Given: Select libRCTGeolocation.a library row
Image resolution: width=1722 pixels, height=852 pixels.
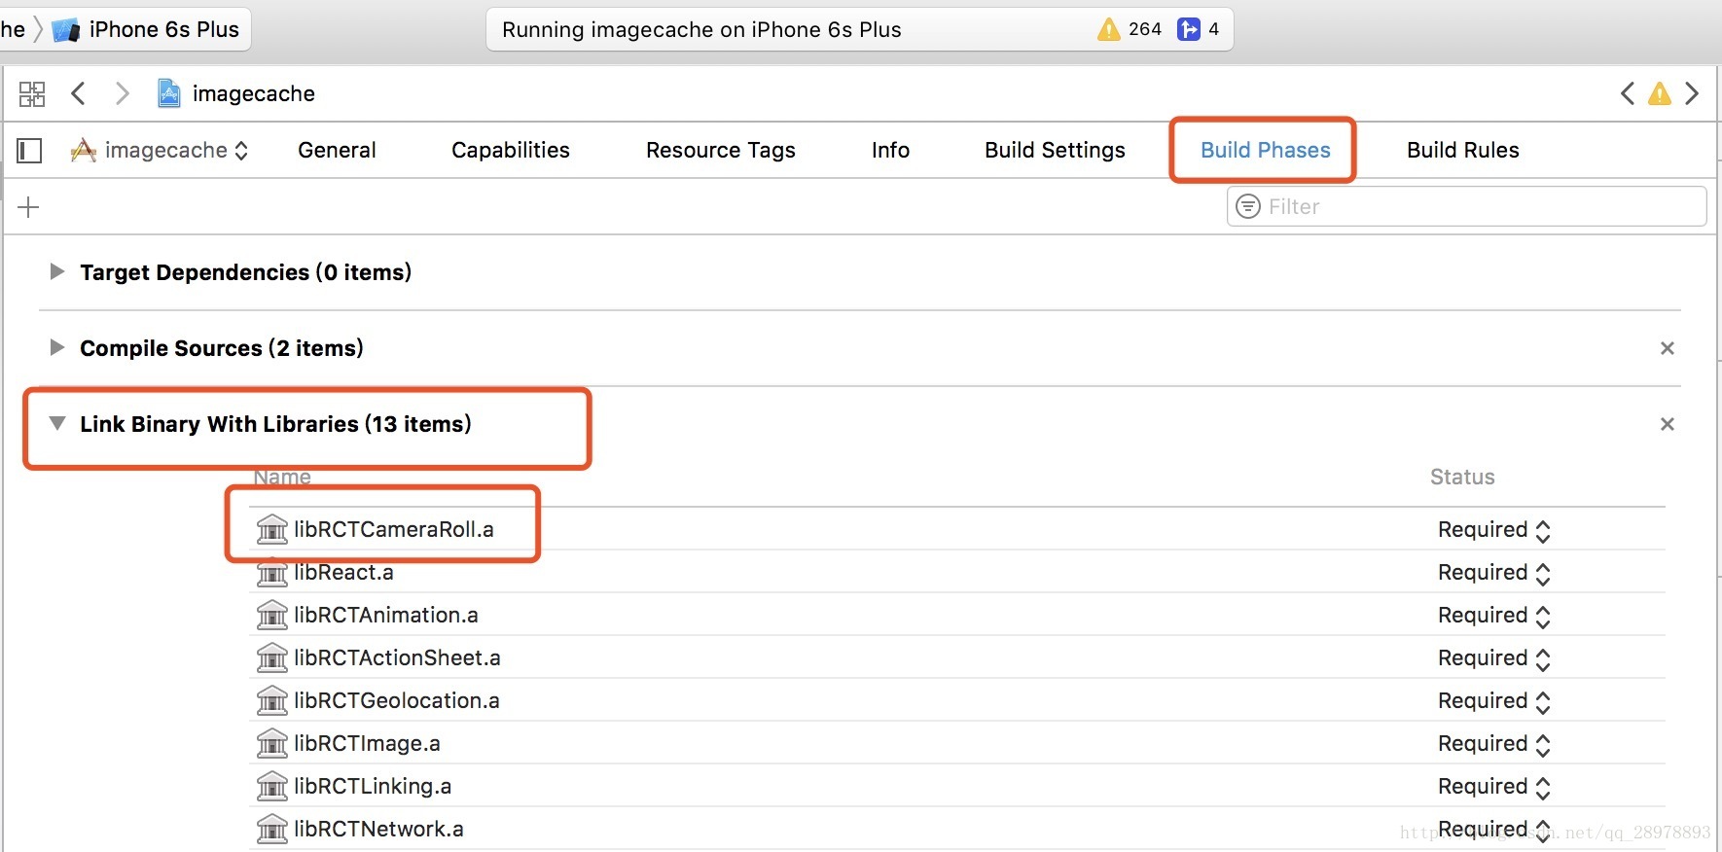Looking at the screenshot, I should (957, 700).
